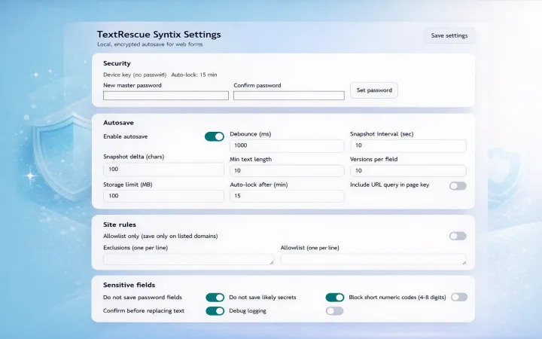Click the Security section heading
This screenshot has height=339, width=542.
point(117,63)
